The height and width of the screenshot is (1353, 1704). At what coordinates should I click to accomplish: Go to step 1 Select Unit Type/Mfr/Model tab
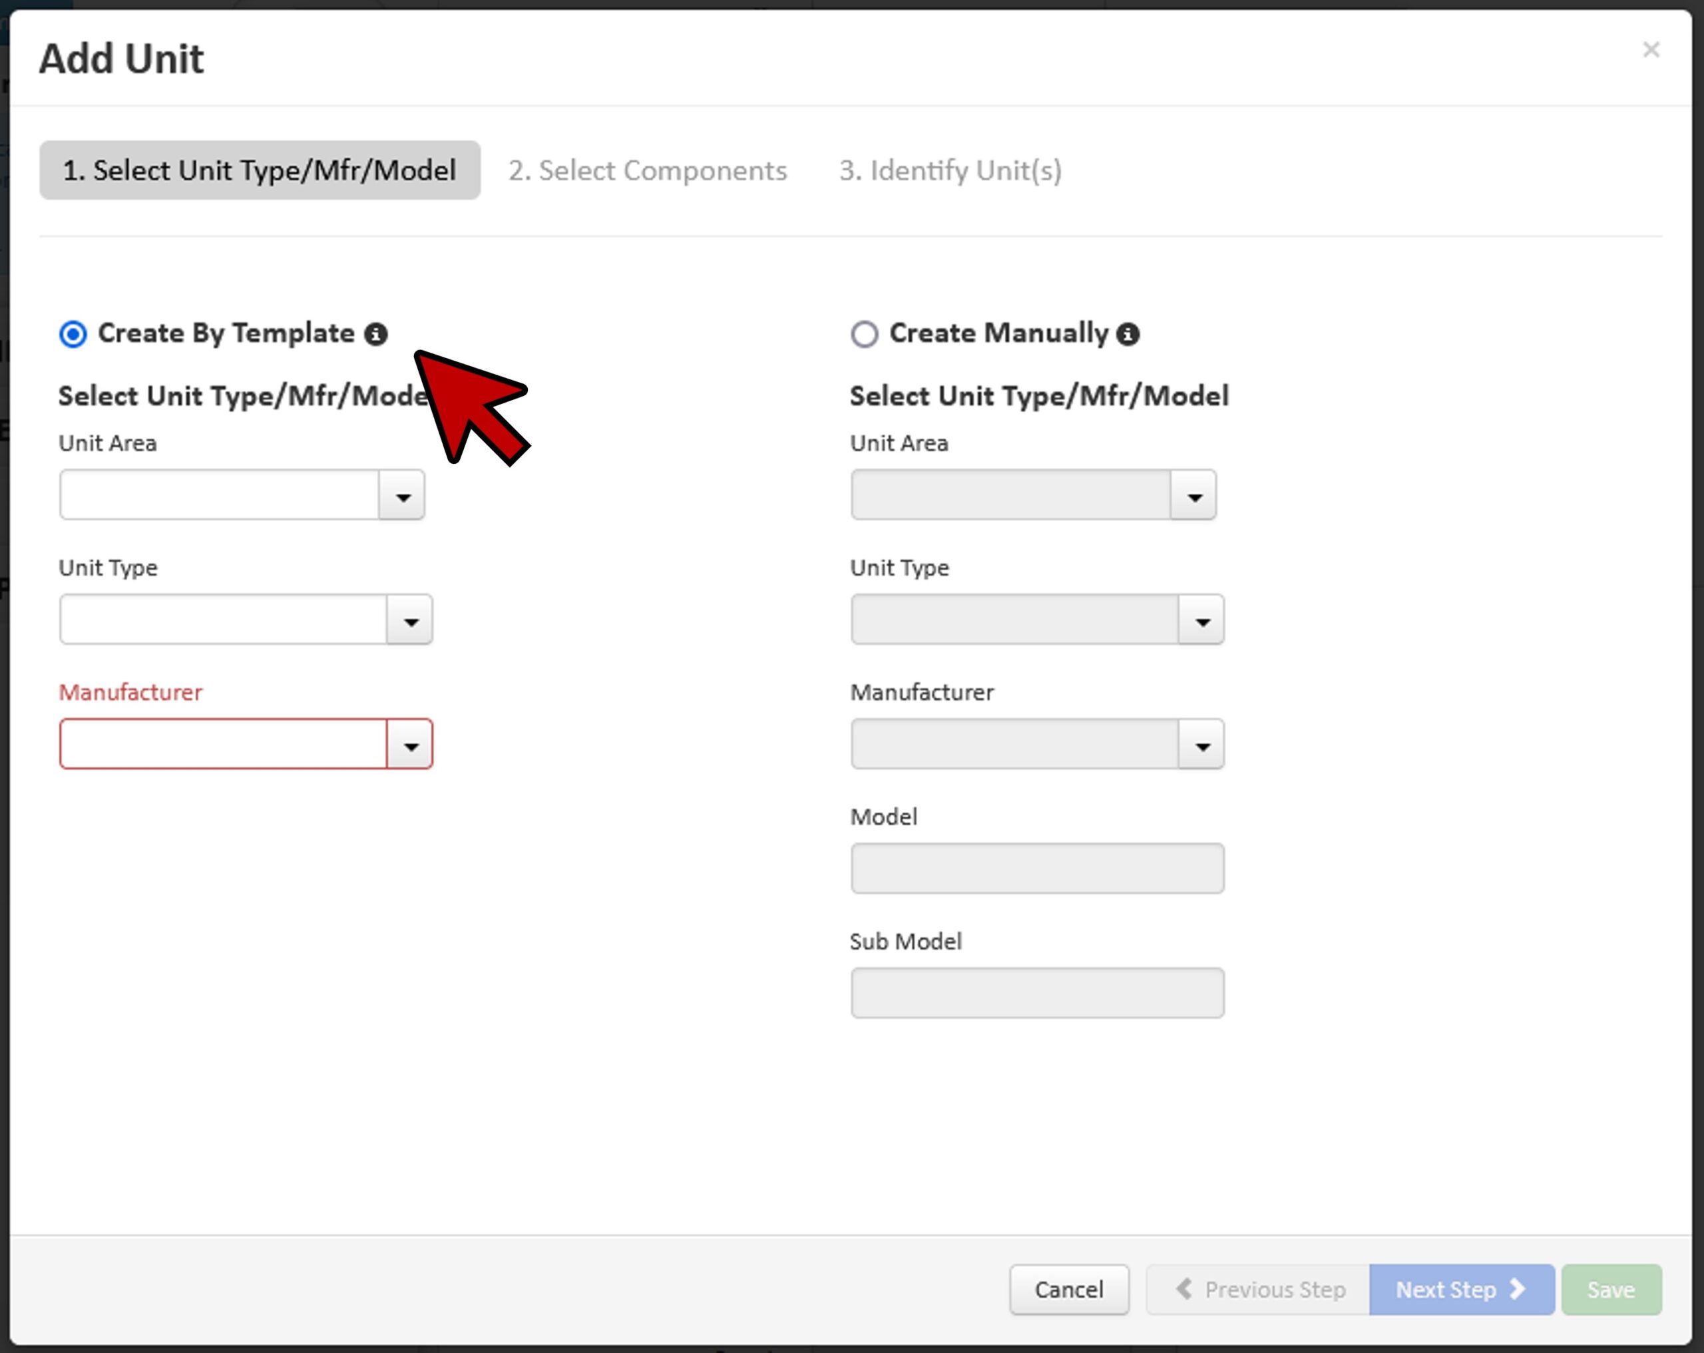pos(259,170)
